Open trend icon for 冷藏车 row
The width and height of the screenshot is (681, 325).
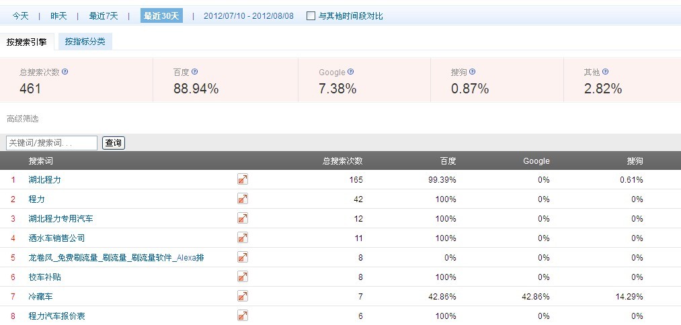tap(243, 296)
